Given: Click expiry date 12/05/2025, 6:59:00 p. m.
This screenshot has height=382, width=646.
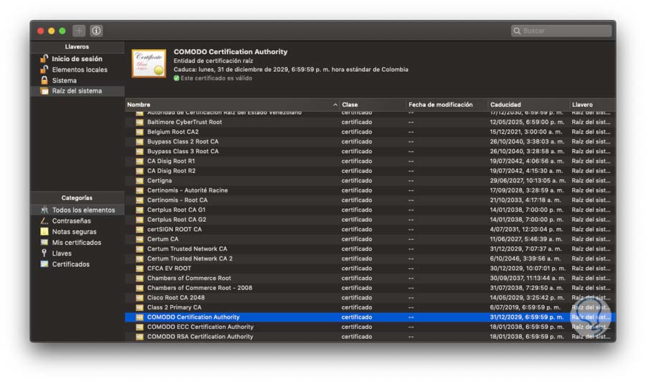Looking at the screenshot, I should pyautogui.click(x=527, y=122).
